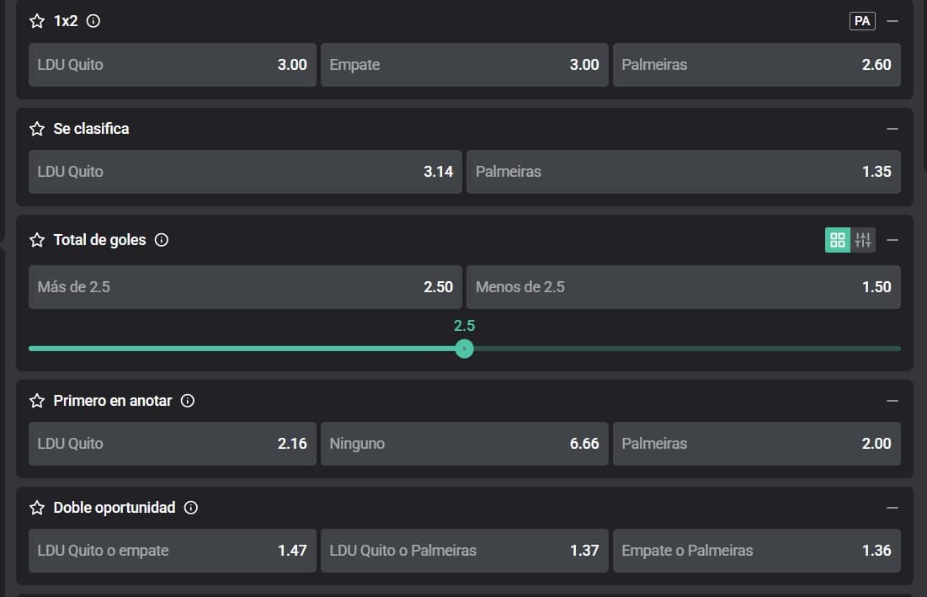Collapse the Se clasifica section
The width and height of the screenshot is (927, 597).
coord(892,129)
